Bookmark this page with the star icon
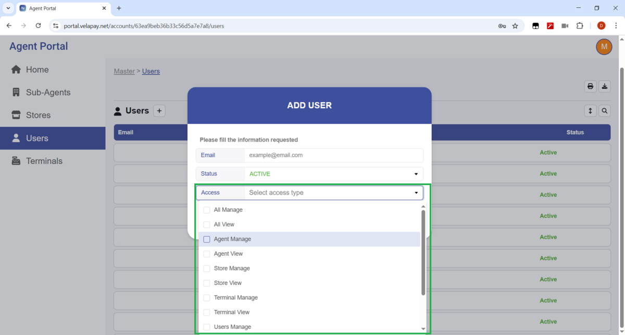625x335 pixels. (515, 25)
